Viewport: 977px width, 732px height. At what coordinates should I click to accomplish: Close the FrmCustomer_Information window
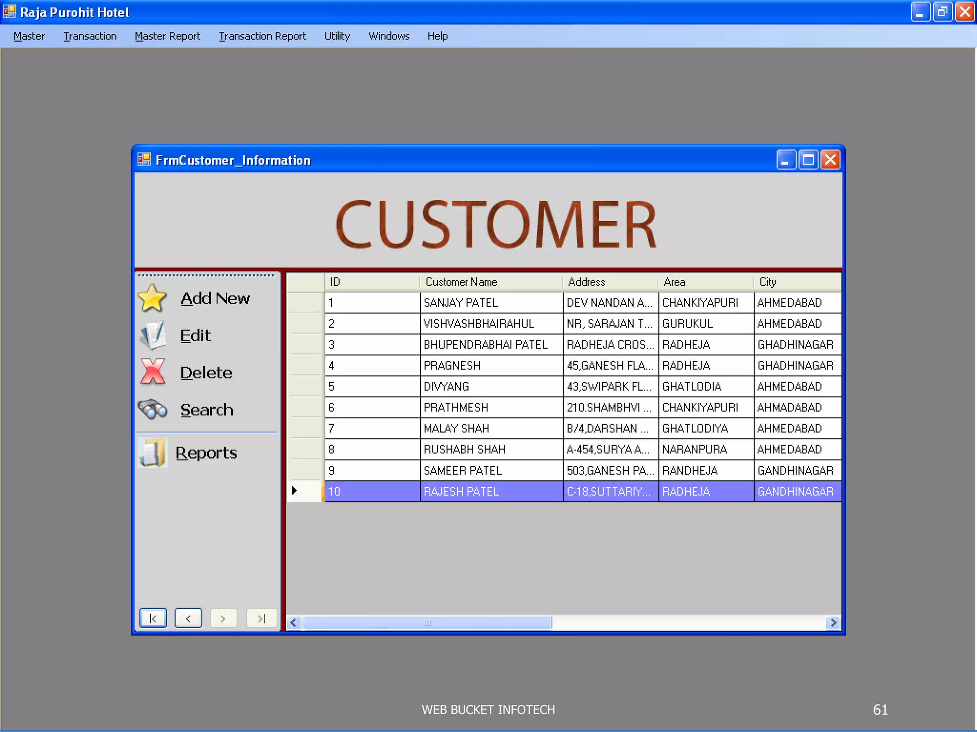[x=831, y=160]
